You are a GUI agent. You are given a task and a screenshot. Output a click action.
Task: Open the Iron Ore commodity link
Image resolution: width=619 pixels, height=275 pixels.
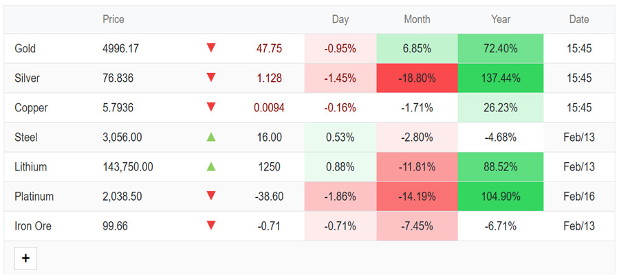point(33,226)
